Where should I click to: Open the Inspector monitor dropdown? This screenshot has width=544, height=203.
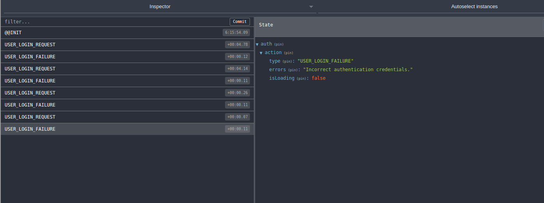pyautogui.click(x=160, y=7)
